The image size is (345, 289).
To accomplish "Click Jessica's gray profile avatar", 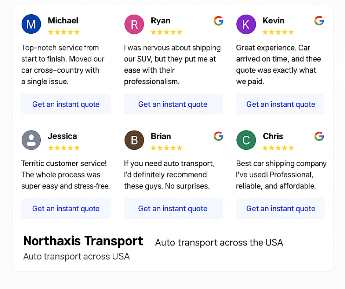I will click(x=31, y=140).
